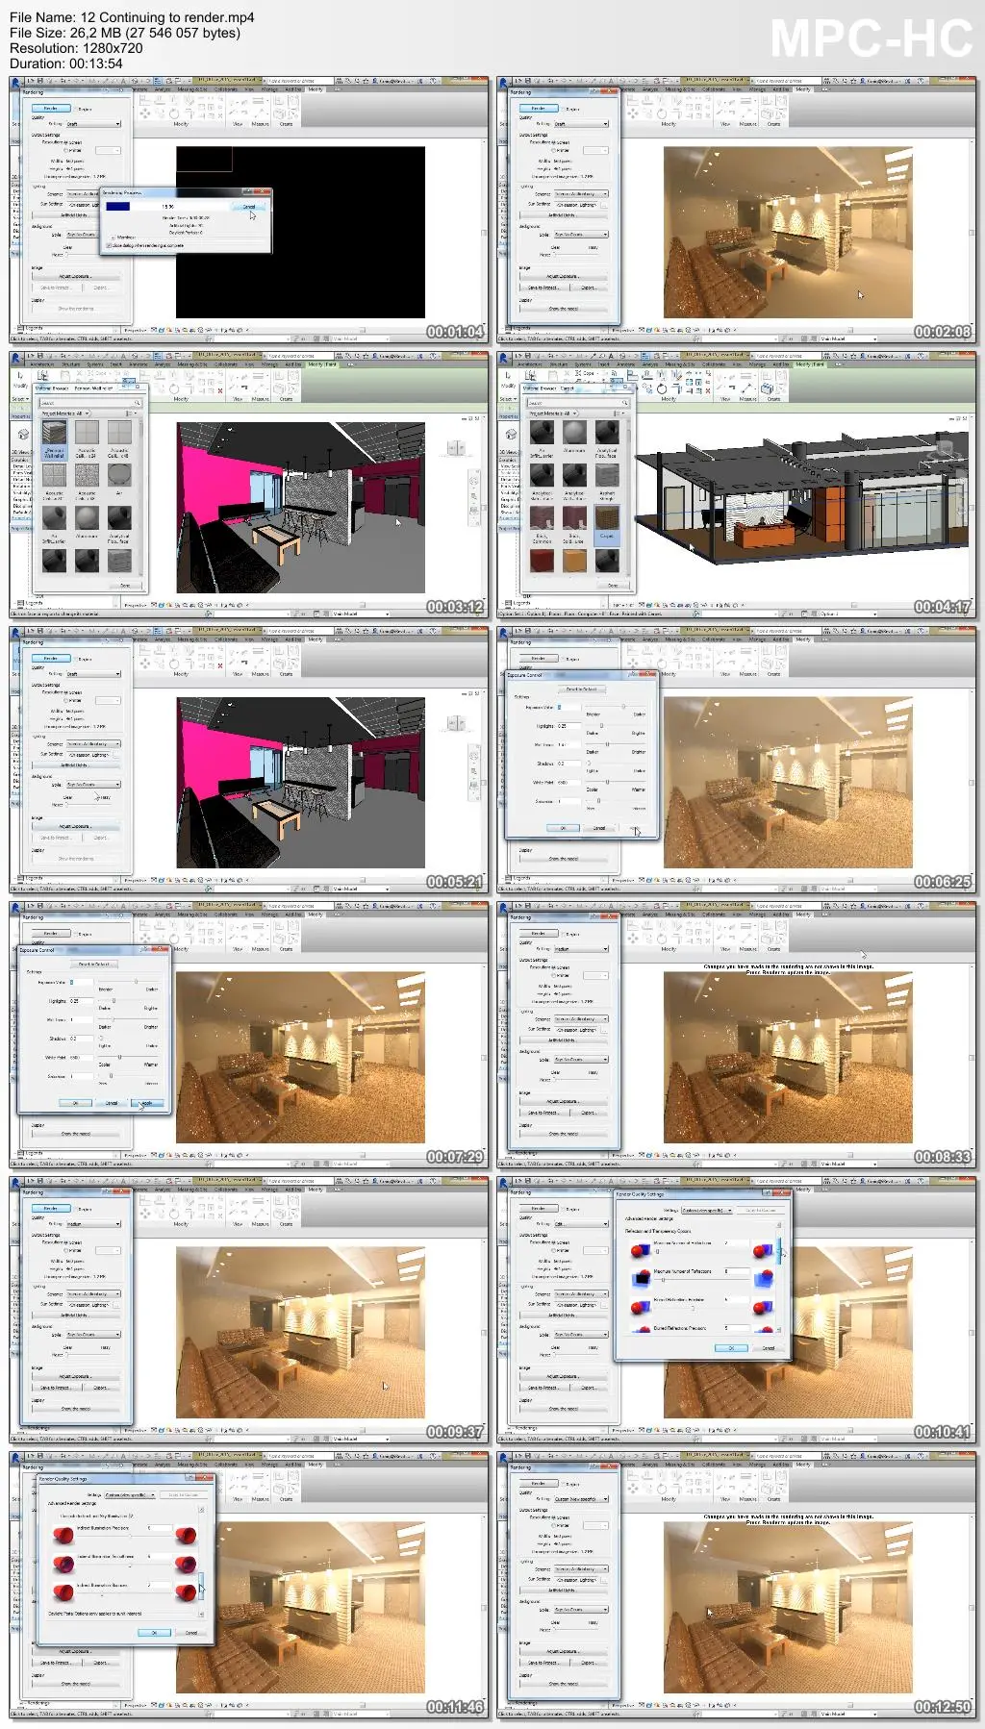
Task: Open Select dropdown in 00:03:12 frame ribbon
Action: [20, 398]
